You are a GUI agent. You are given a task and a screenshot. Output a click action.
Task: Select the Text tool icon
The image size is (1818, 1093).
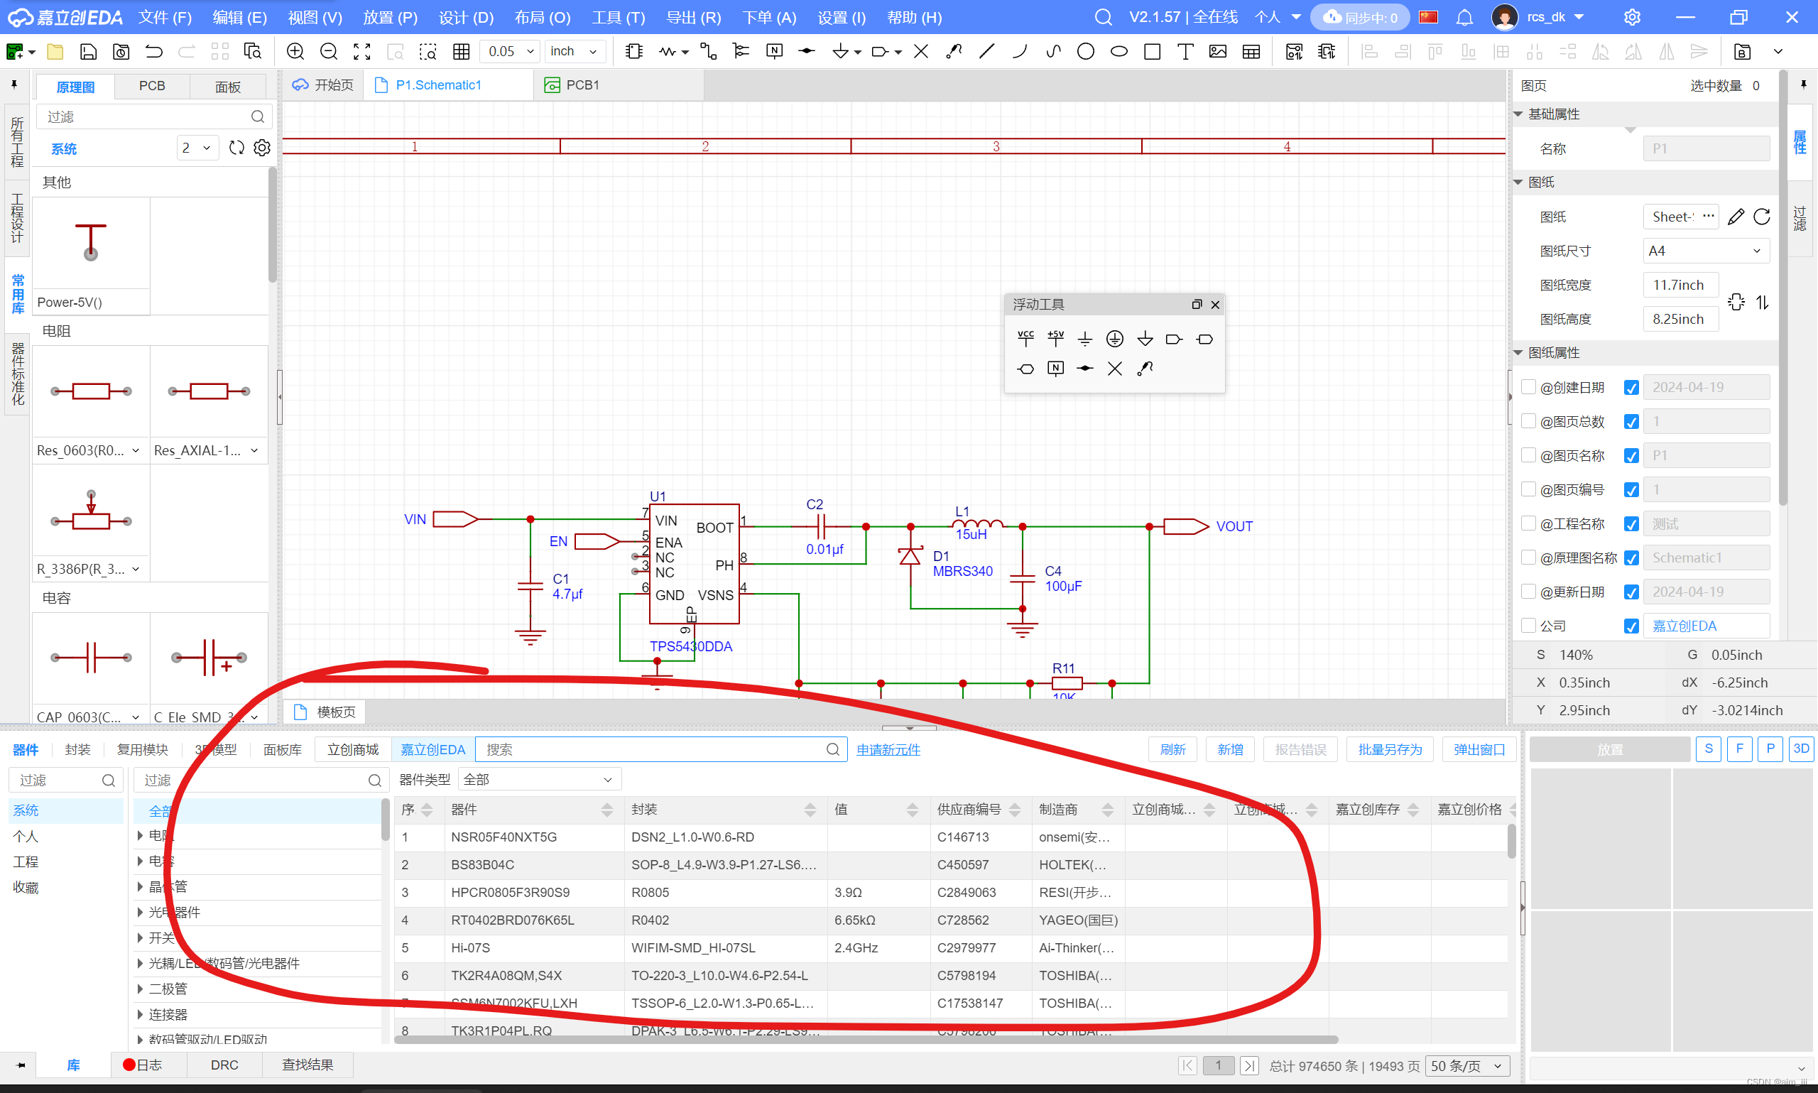pos(1185,52)
